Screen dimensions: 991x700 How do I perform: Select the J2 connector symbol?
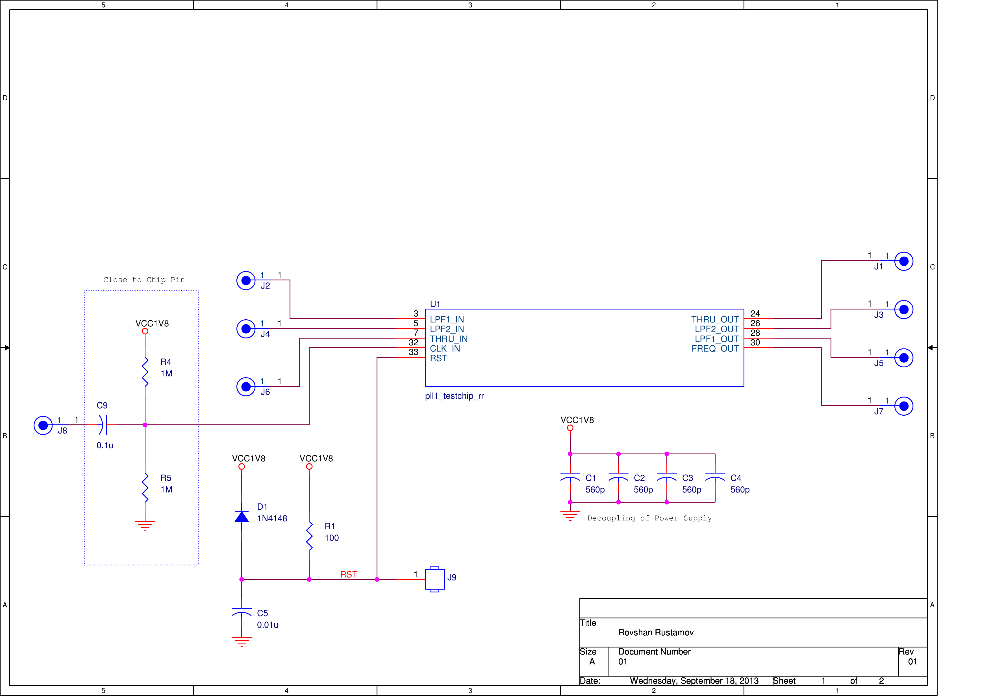pos(246,281)
